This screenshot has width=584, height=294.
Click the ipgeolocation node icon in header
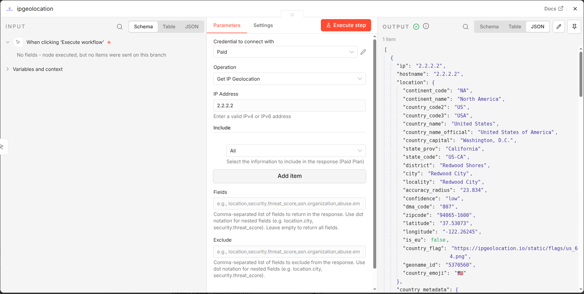[10, 9]
